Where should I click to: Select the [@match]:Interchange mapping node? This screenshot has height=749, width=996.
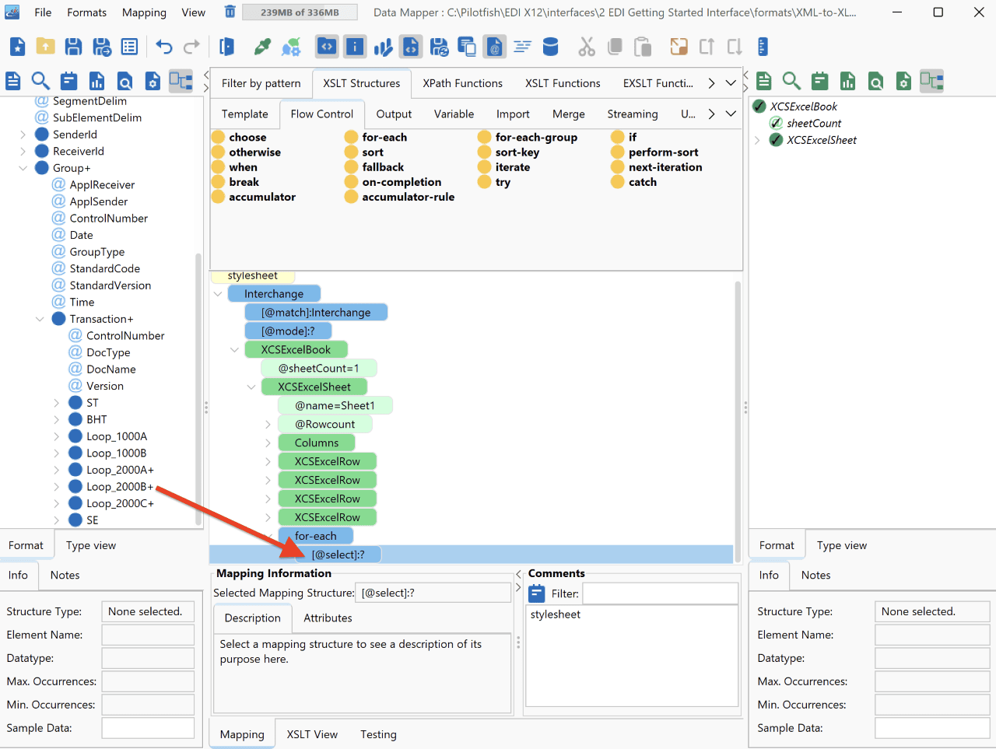click(316, 313)
